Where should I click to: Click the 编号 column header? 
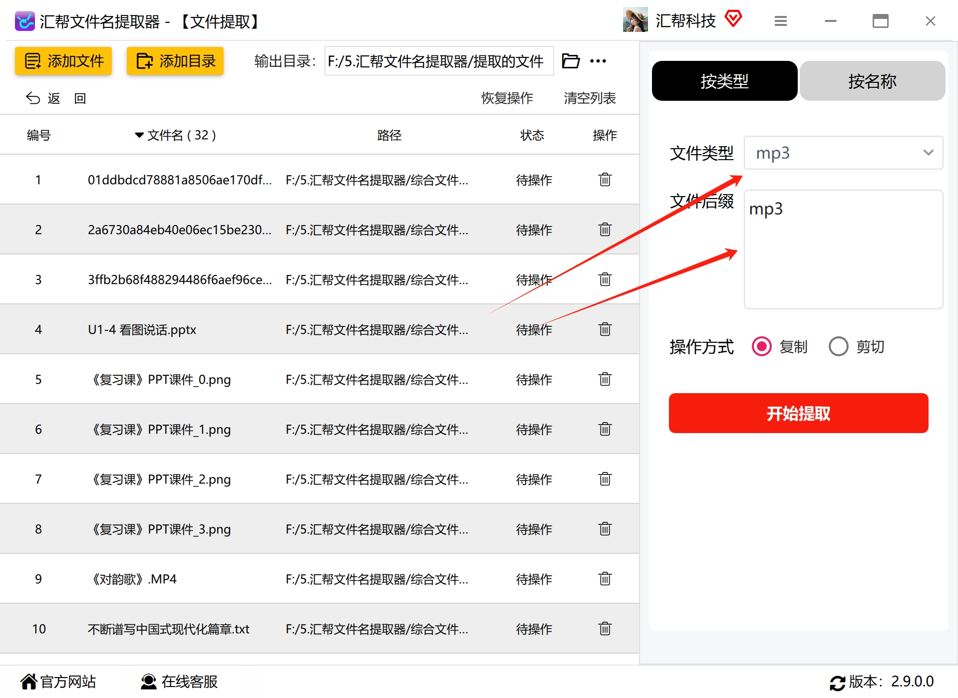[38, 135]
